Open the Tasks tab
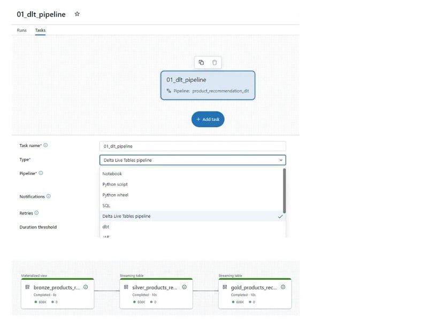This screenshot has height=326, width=428. click(x=40, y=30)
